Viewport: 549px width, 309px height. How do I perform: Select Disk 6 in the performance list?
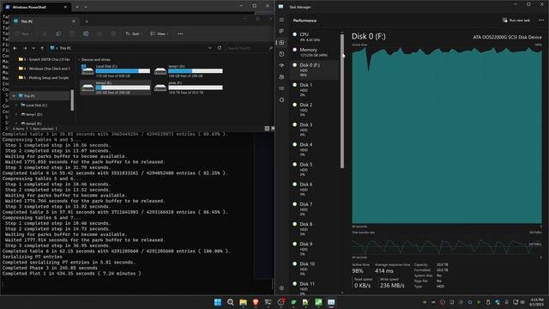pos(315,189)
